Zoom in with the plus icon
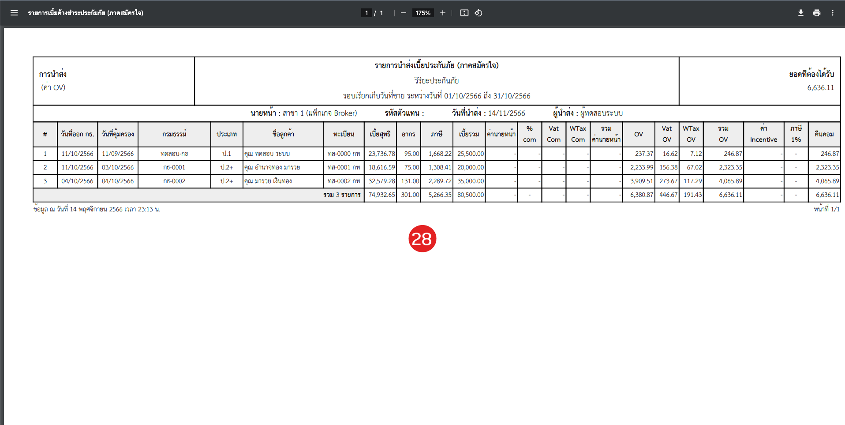 pyautogui.click(x=442, y=13)
